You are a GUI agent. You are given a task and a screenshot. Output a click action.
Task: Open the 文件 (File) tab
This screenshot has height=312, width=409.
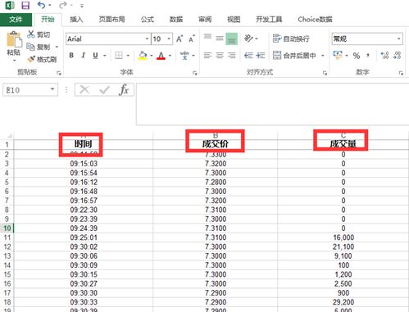[x=16, y=20]
